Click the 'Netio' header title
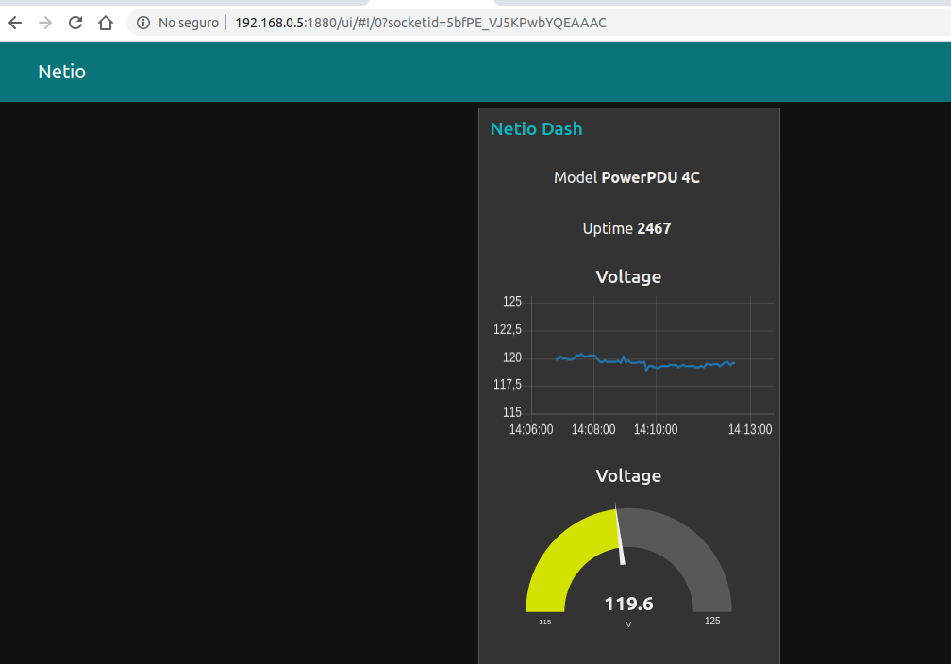951x664 pixels. pos(62,72)
